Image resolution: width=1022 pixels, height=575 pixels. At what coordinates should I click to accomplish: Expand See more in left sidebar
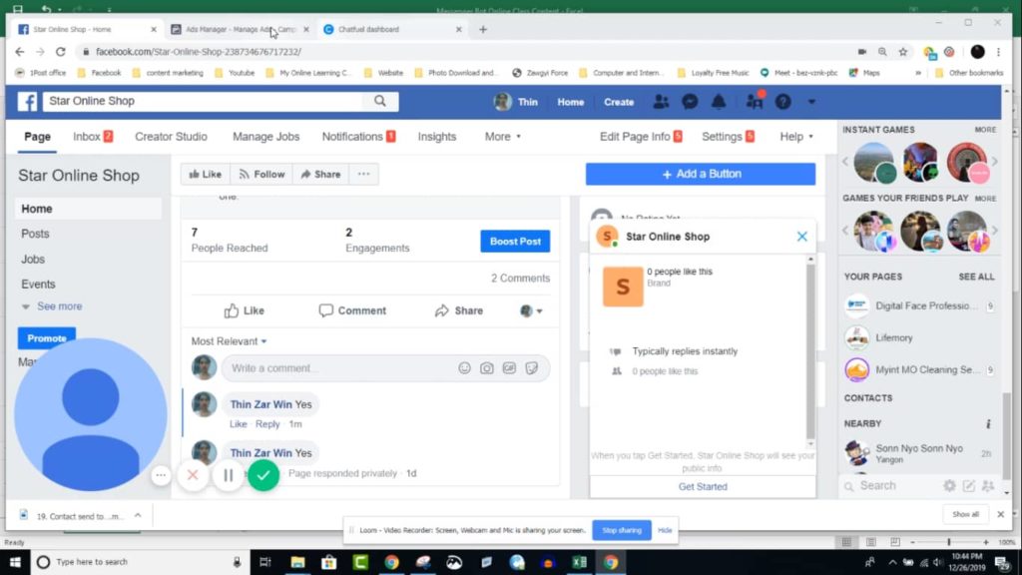point(52,306)
